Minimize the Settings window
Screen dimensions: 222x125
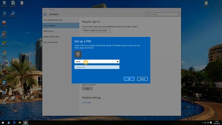point(168,10)
